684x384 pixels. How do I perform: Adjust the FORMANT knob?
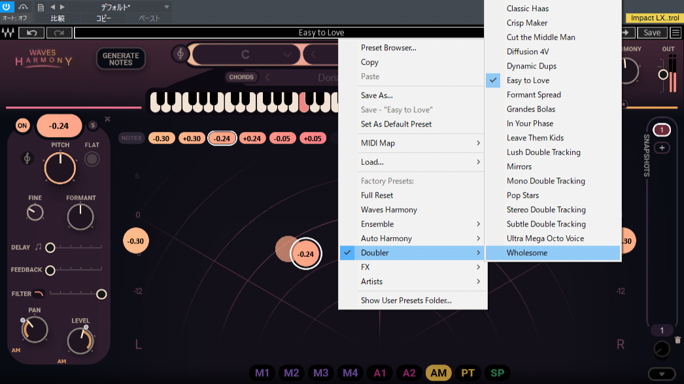point(80,217)
